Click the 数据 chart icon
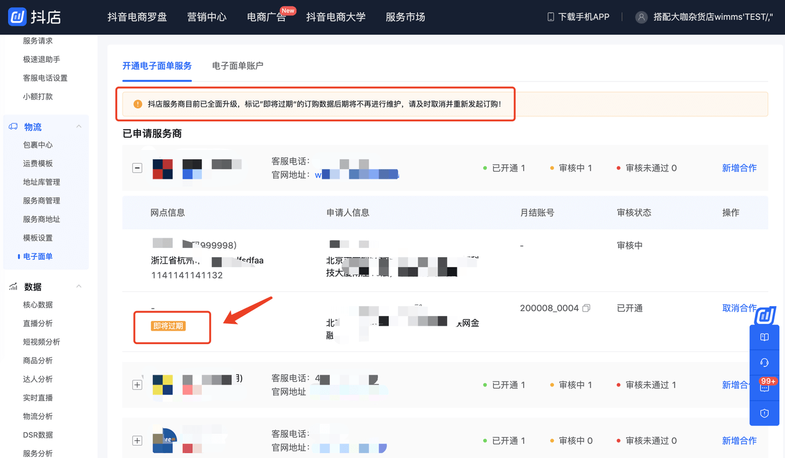This screenshot has width=785, height=458. [x=13, y=287]
